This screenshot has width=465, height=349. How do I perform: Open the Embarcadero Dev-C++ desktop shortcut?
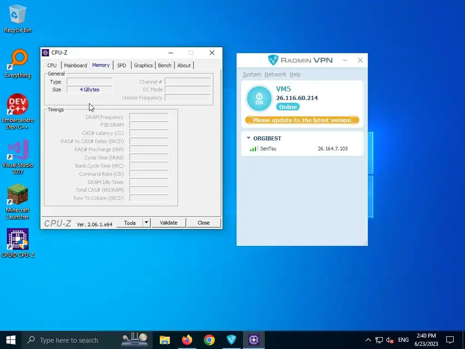coord(18,112)
